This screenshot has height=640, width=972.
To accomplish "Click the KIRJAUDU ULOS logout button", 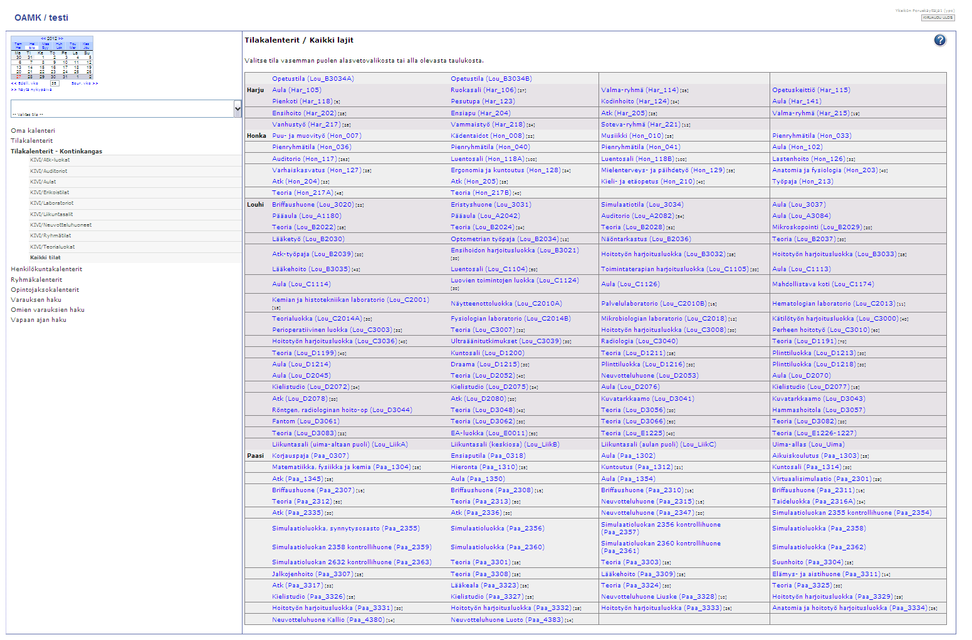I will [x=938, y=18].
